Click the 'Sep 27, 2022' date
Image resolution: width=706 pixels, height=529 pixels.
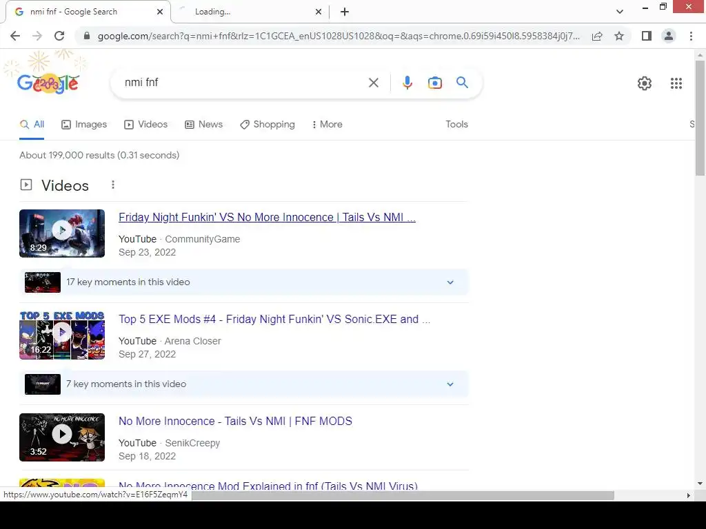(148, 355)
